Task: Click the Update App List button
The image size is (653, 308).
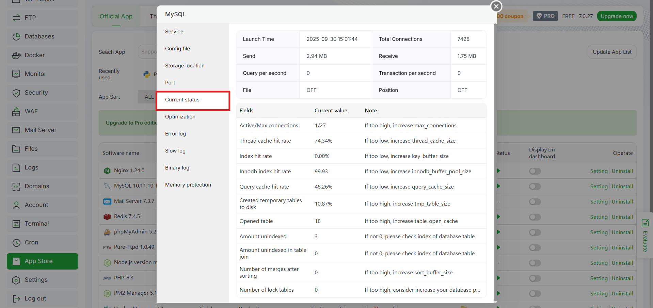Action: click(x=612, y=52)
